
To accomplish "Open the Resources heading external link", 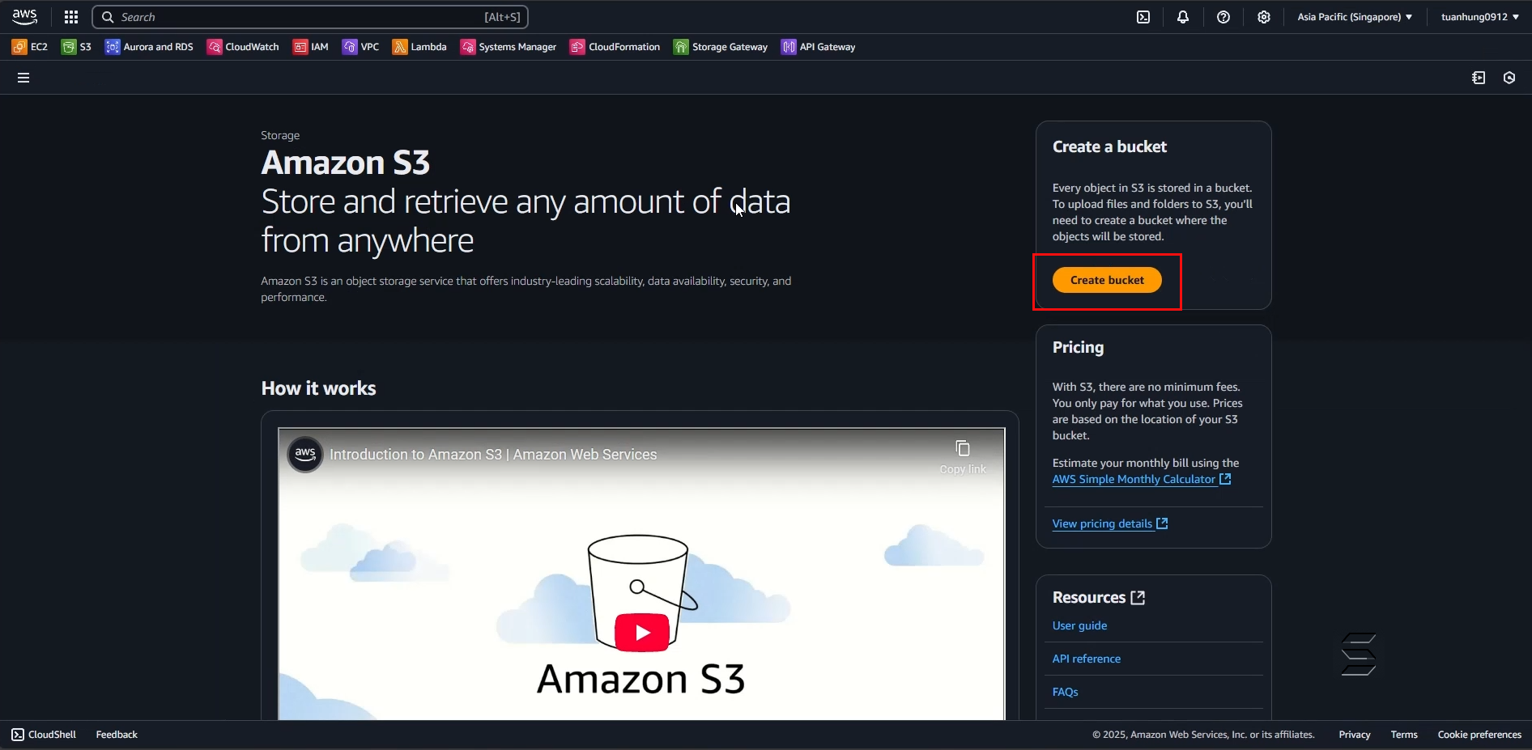I will pyautogui.click(x=1099, y=597).
